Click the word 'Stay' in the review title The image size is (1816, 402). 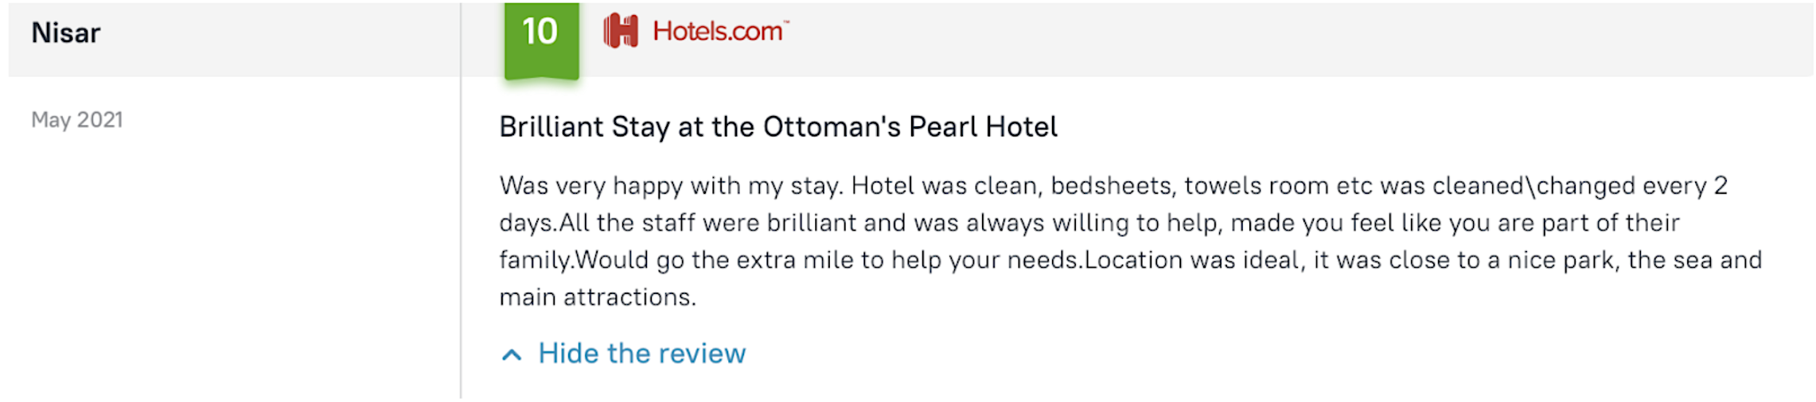coord(640,127)
